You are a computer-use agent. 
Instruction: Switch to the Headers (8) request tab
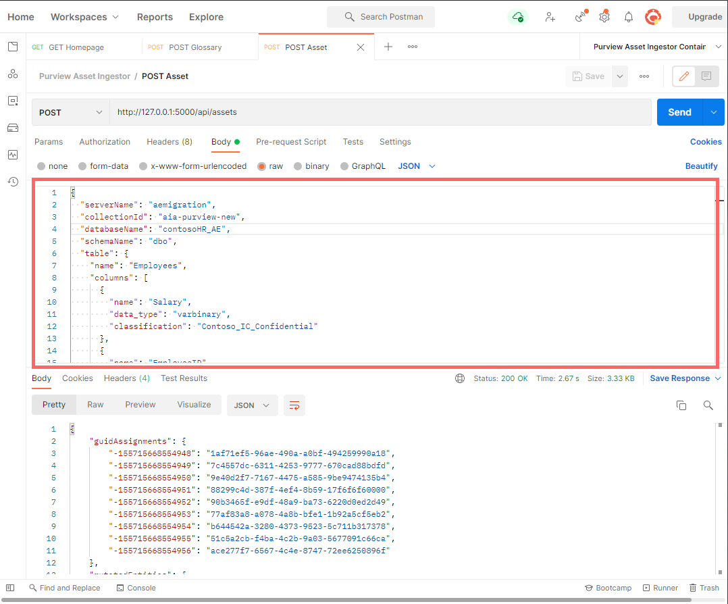pos(170,142)
